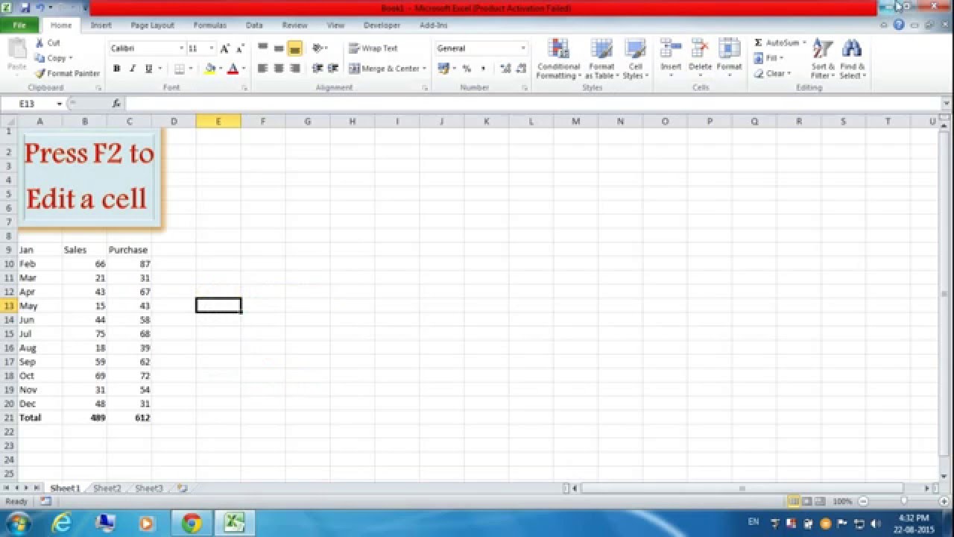Click the Middle Align icon
954x537 pixels.
pos(279,48)
